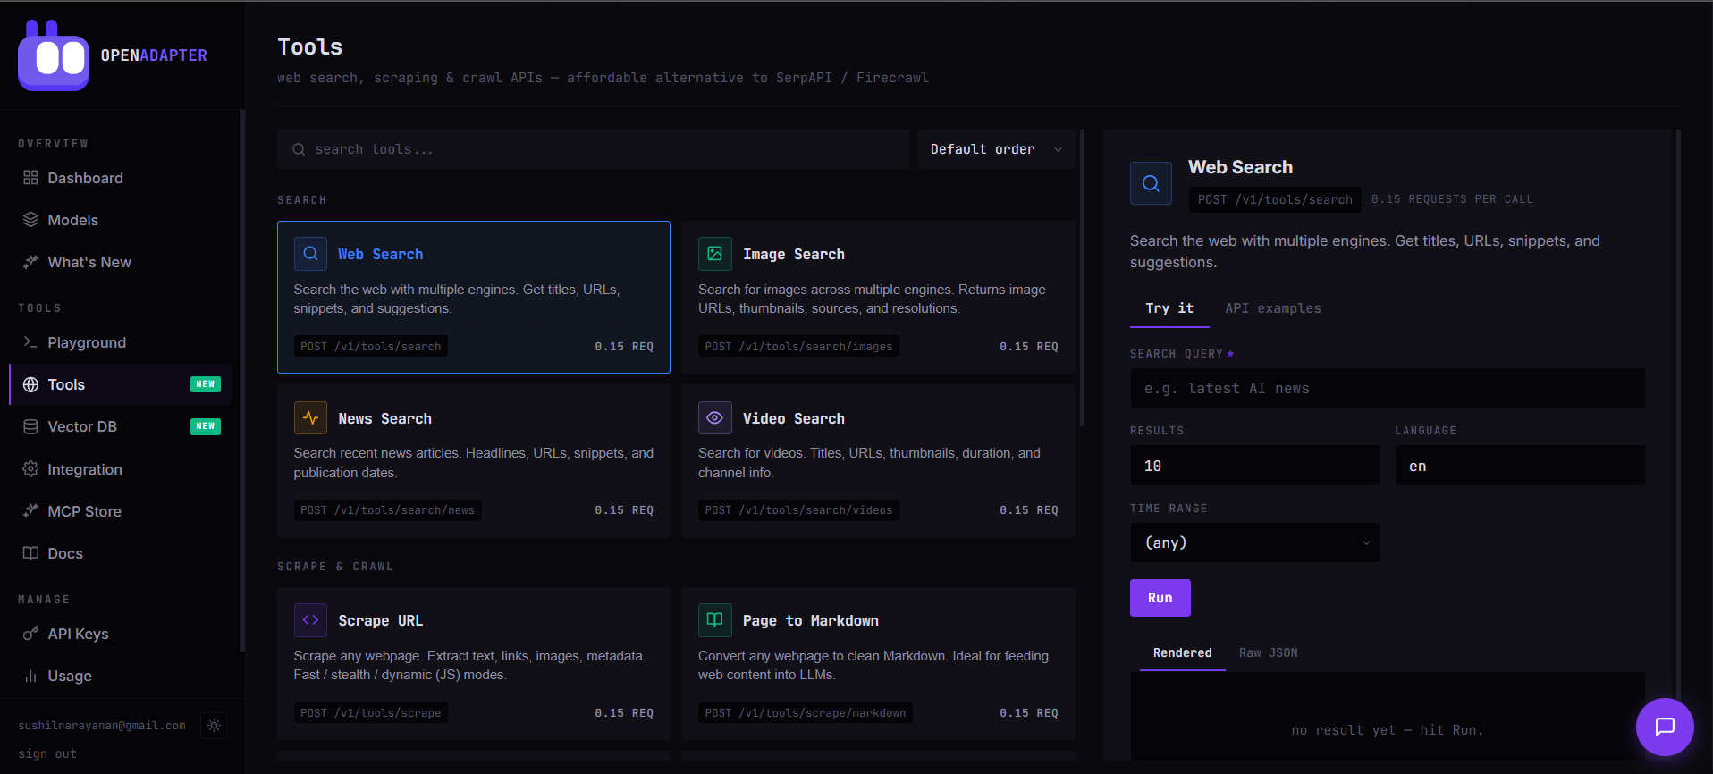Image resolution: width=1713 pixels, height=774 pixels.
Task: Click the News Search card pulse icon
Action: pos(310,418)
